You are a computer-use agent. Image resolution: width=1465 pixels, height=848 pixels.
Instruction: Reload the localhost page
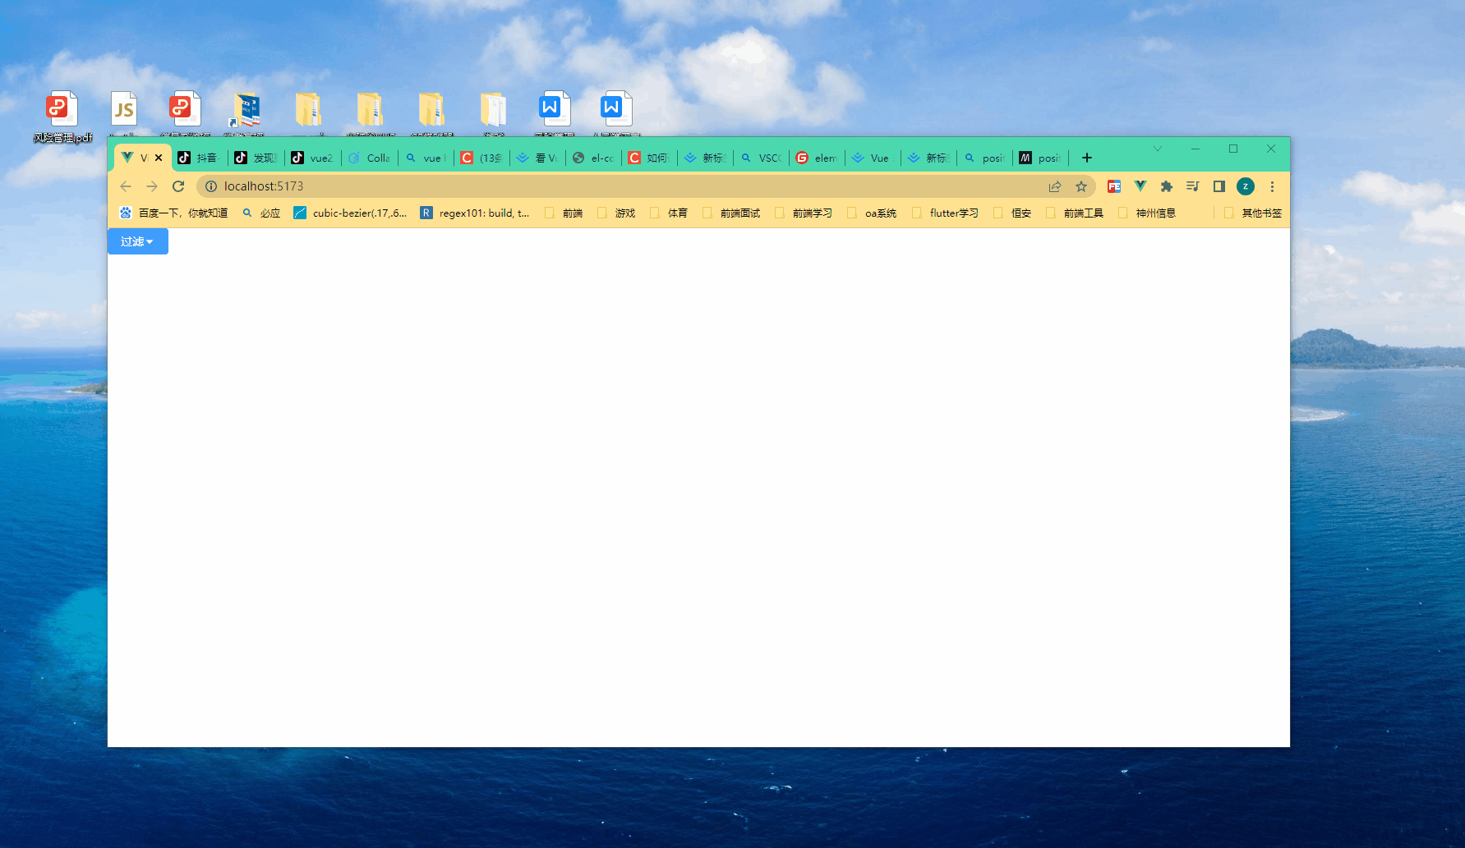point(178,186)
